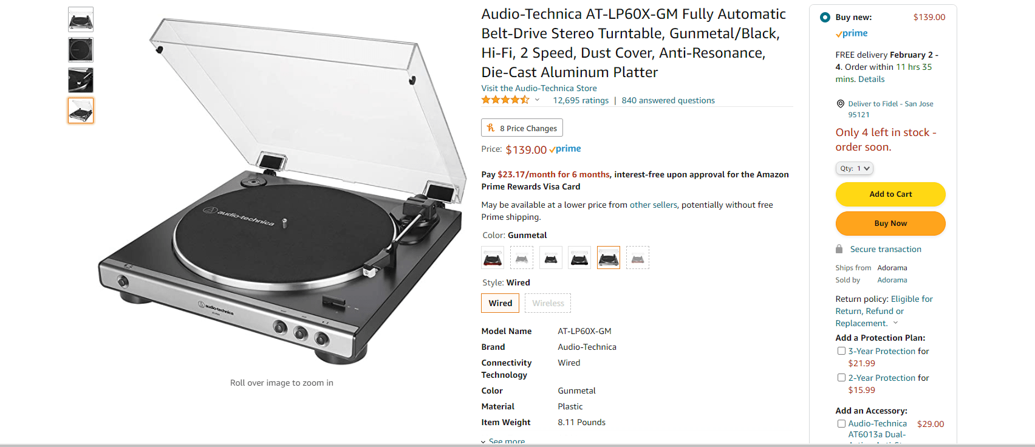Expand the Return policy details
The height and width of the screenshot is (447, 1035).
895,322
